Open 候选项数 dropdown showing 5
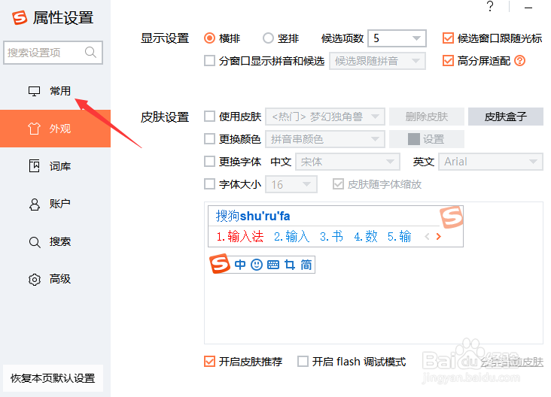The image size is (551, 397). (x=397, y=38)
